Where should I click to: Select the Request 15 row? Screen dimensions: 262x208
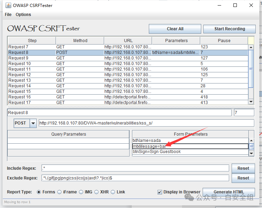tap(128, 91)
